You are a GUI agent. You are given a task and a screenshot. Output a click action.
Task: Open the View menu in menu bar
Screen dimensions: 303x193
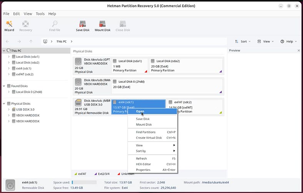28,14
